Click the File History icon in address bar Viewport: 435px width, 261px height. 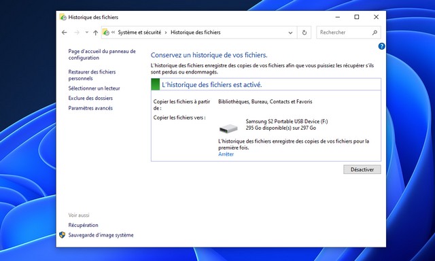point(106,33)
